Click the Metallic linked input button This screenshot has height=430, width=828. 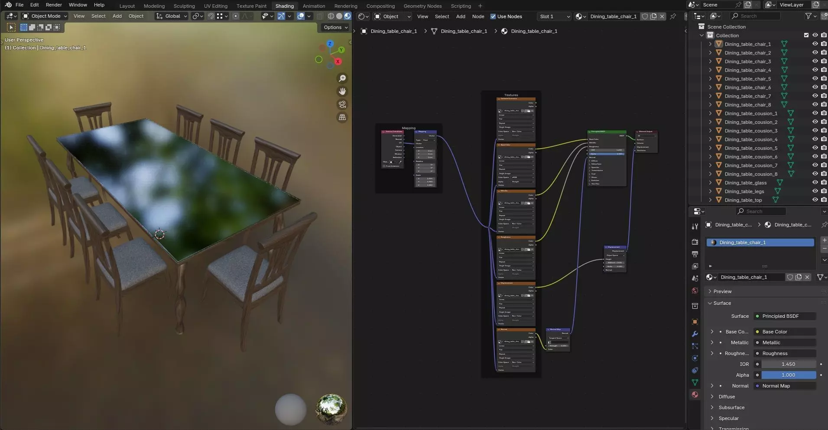(x=785, y=343)
